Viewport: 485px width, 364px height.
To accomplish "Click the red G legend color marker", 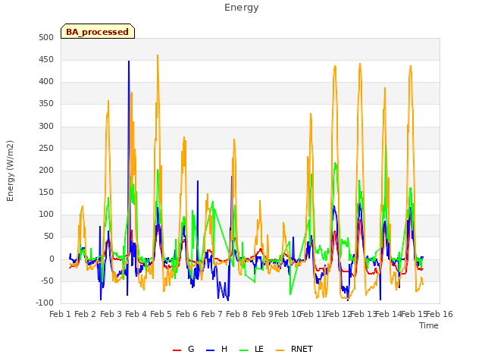I will 177,350.
